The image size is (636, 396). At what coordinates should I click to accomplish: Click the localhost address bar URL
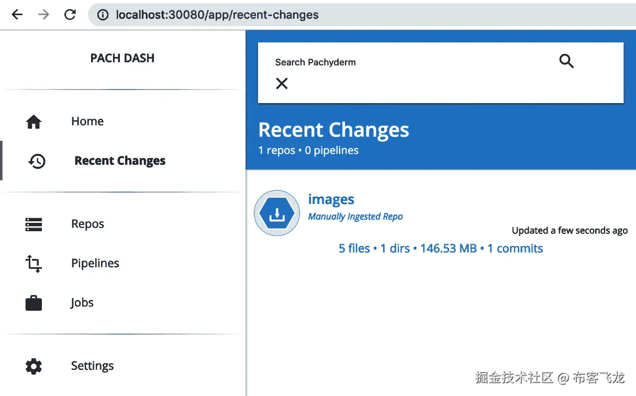pyautogui.click(x=217, y=15)
